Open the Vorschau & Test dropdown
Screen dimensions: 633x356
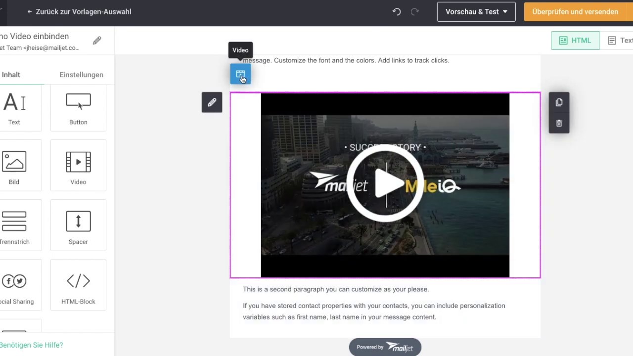click(x=476, y=12)
